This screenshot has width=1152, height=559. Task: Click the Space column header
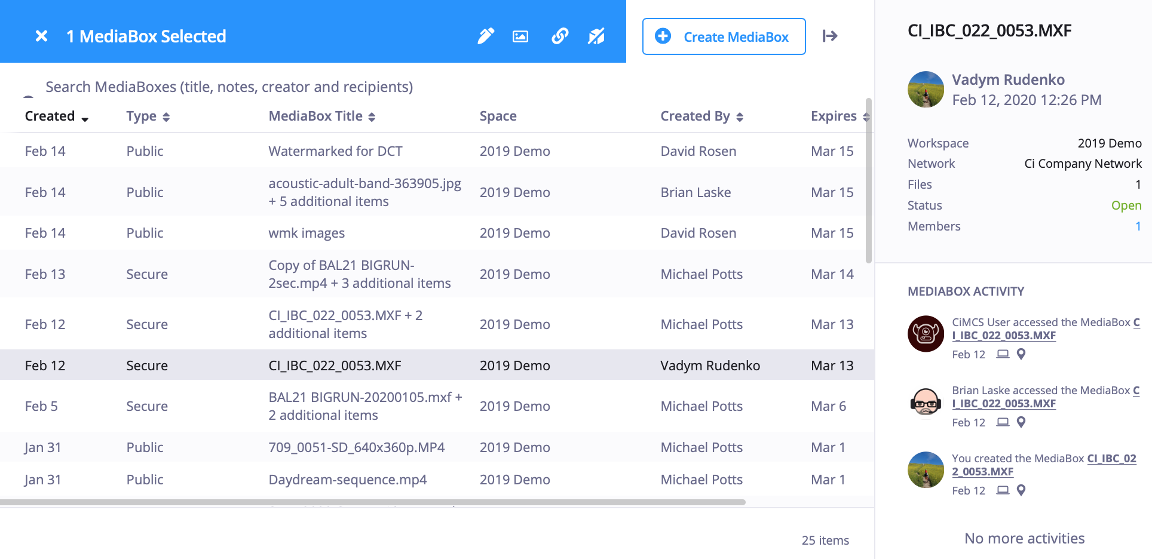pyautogui.click(x=498, y=116)
